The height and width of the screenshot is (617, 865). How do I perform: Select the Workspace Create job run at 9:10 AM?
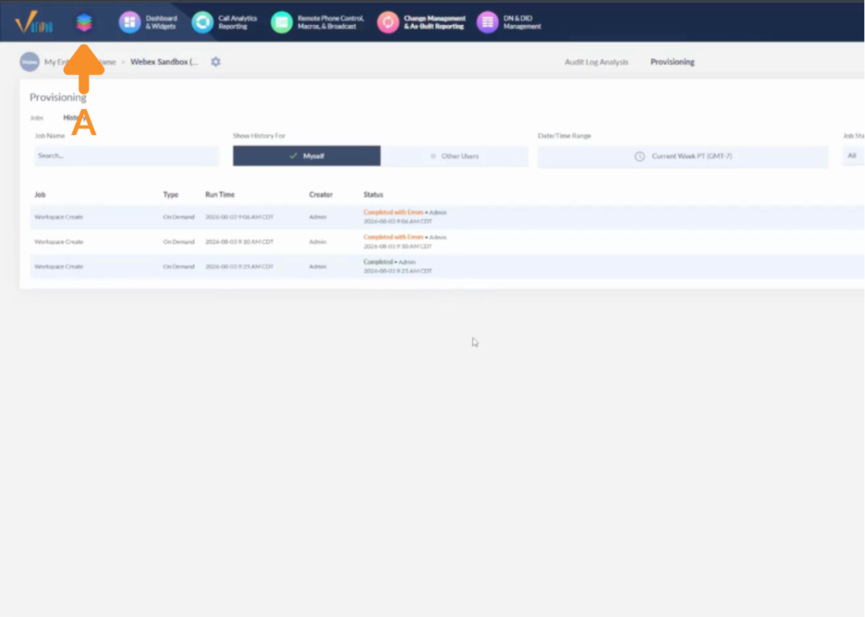coord(447,242)
